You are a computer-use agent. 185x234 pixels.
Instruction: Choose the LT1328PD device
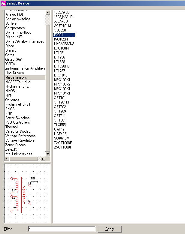pyautogui.click(x=62, y=66)
